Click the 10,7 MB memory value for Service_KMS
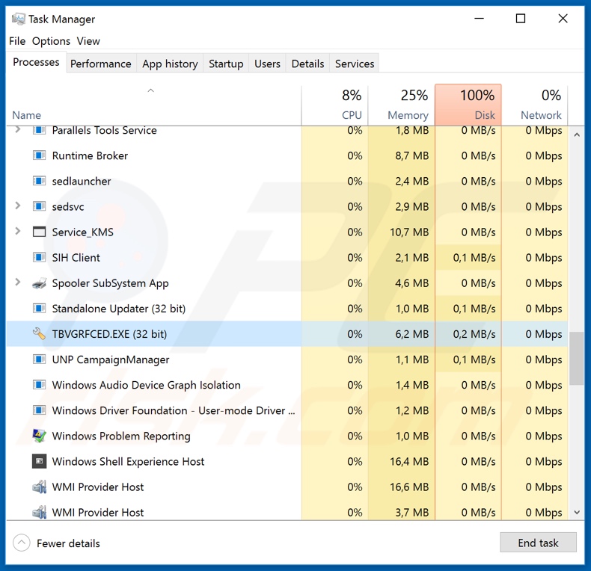 pyautogui.click(x=409, y=232)
